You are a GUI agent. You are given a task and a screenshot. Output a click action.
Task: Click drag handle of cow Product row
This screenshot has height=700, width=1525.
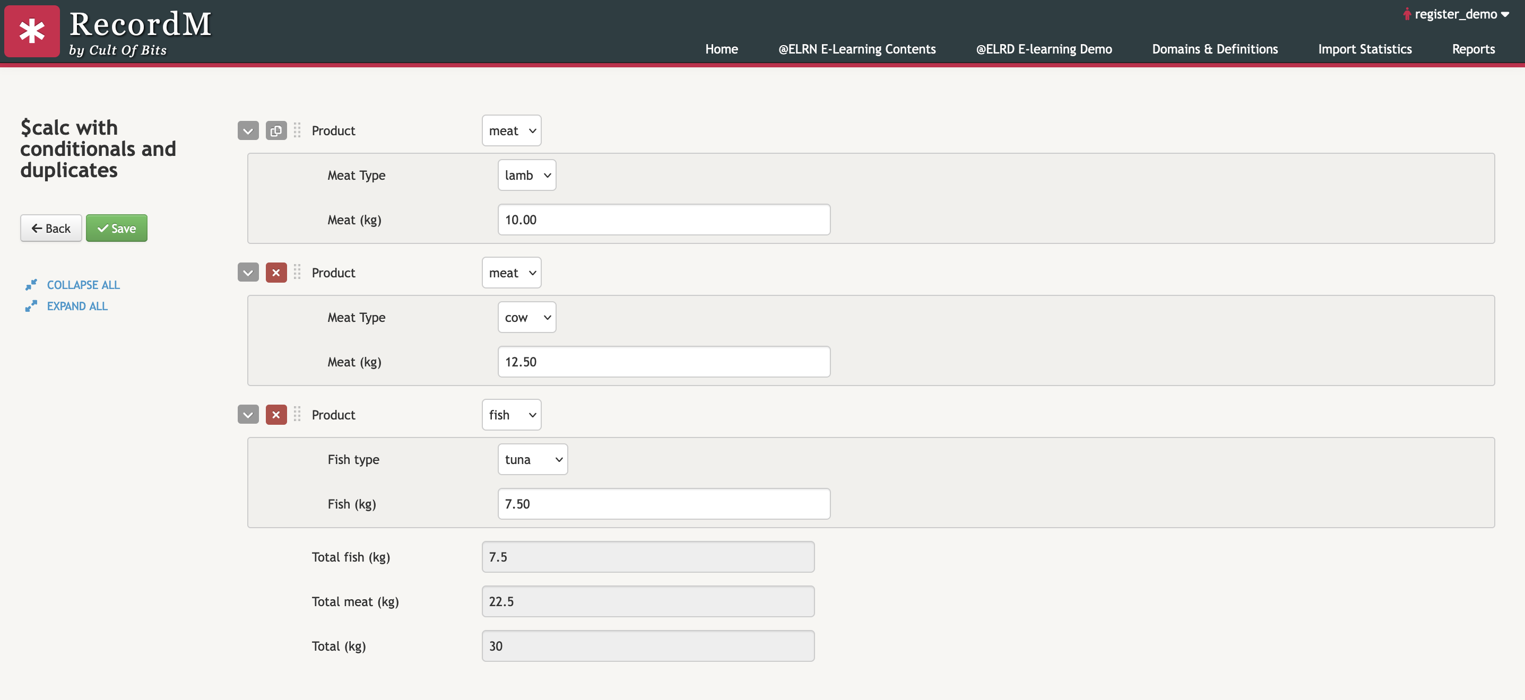297,272
